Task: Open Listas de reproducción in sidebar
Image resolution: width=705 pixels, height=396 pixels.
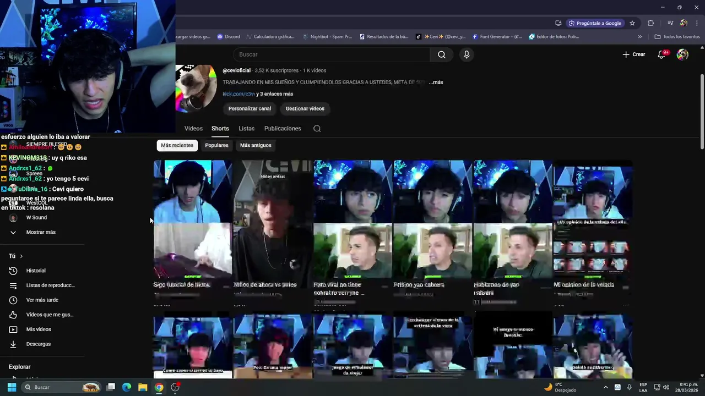Action: click(x=50, y=285)
